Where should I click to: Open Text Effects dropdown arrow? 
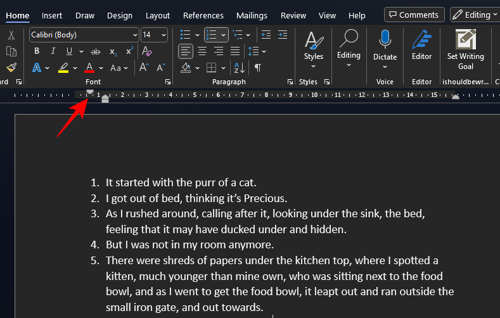point(47,68)
